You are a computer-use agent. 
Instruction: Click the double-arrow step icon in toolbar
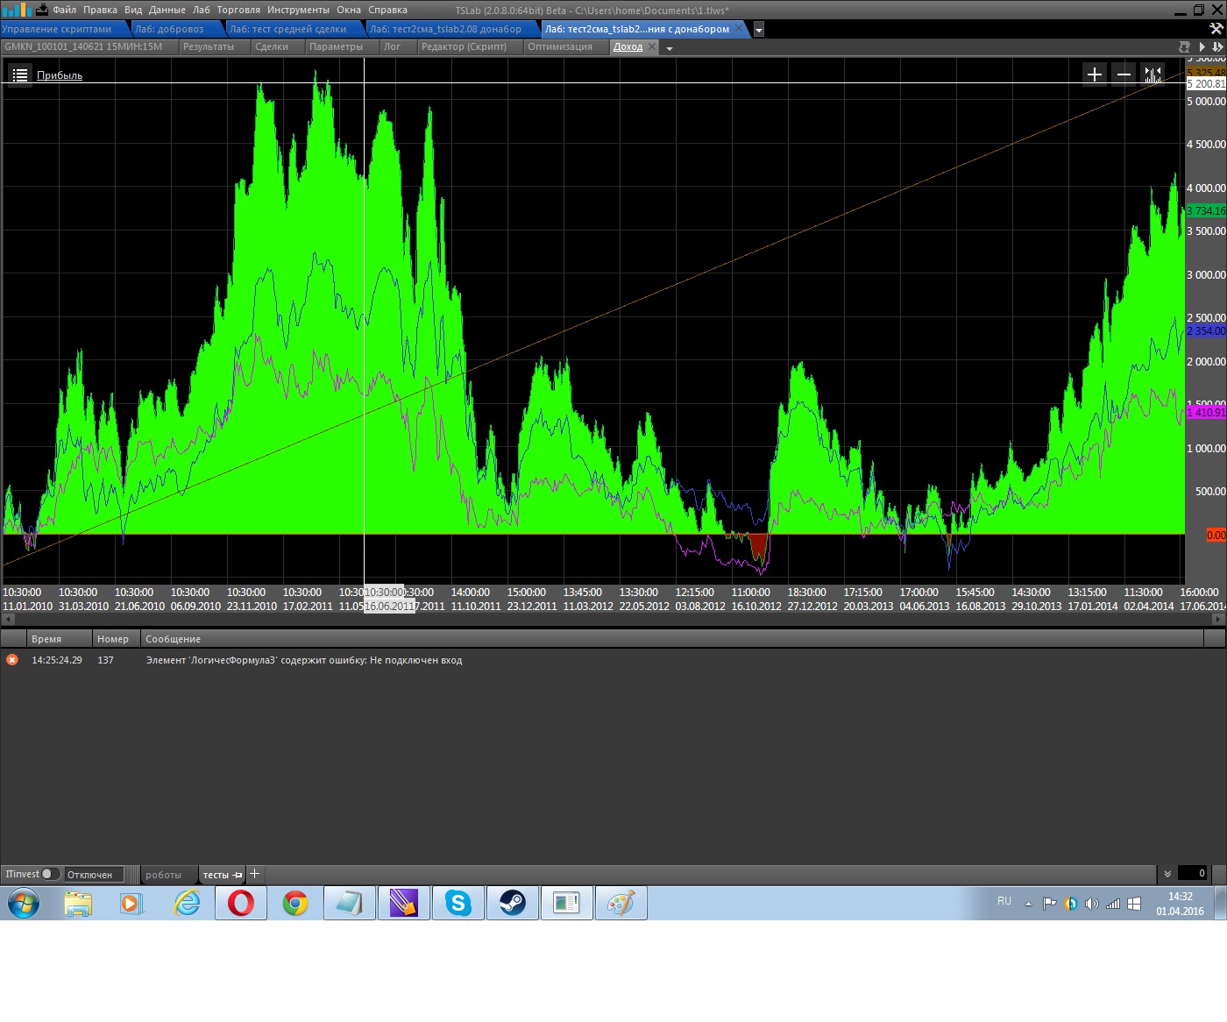pyautogui.click(x=1217, y=46)
